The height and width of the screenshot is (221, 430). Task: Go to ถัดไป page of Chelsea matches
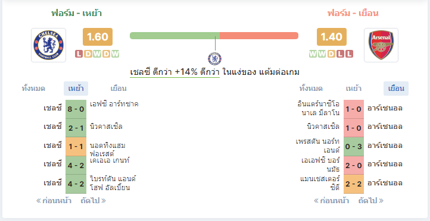94,201
